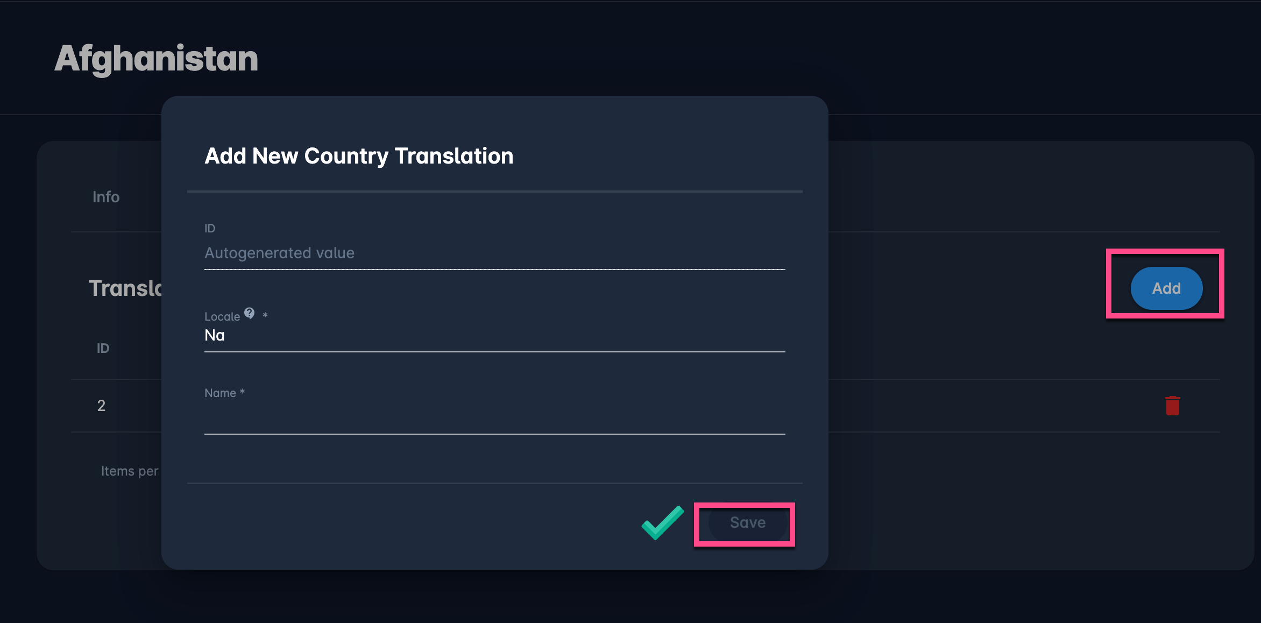The height and width of the screenshot is (623, 1261).
Task: Save the new country translation
Action: coord(747,522)
